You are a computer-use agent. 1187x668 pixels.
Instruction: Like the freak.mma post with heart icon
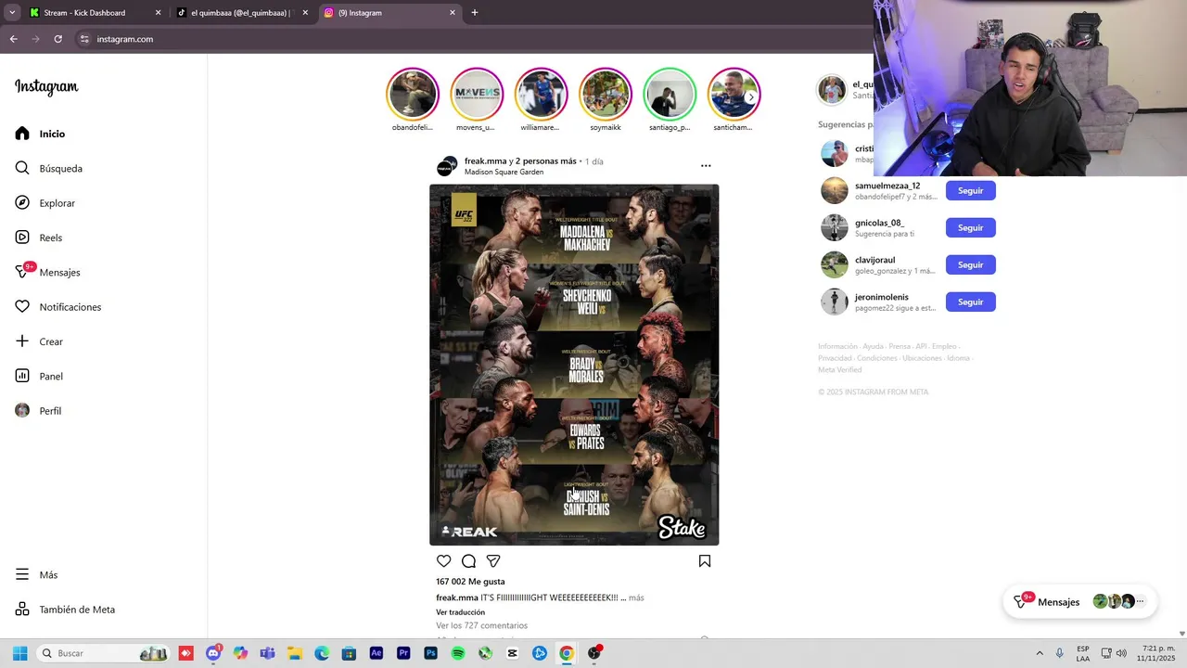point(444,561)
